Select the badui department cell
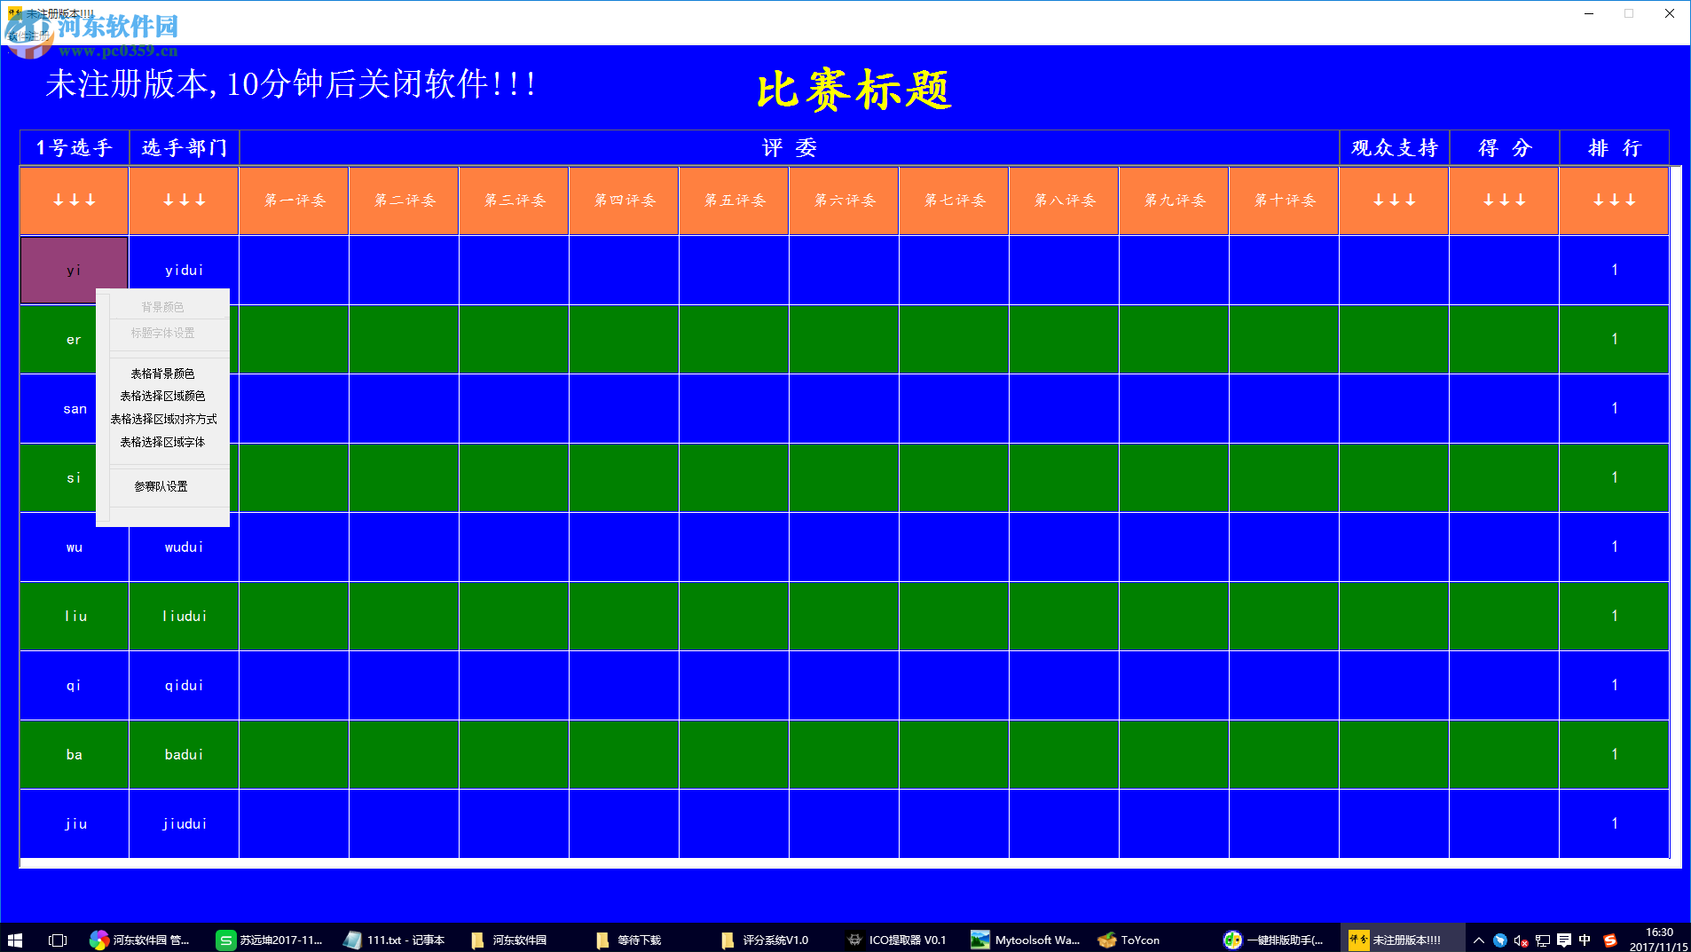This screenshot has height=952, width=1691. 185,754
